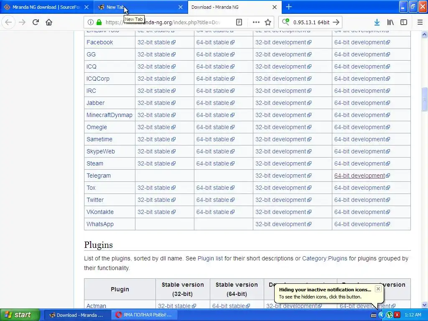Click green circular tray icon
This screenshot has width=428, height=321.
point(390,315)
